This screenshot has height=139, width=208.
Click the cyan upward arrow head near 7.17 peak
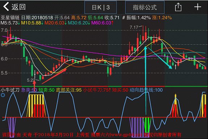(145, 48)
